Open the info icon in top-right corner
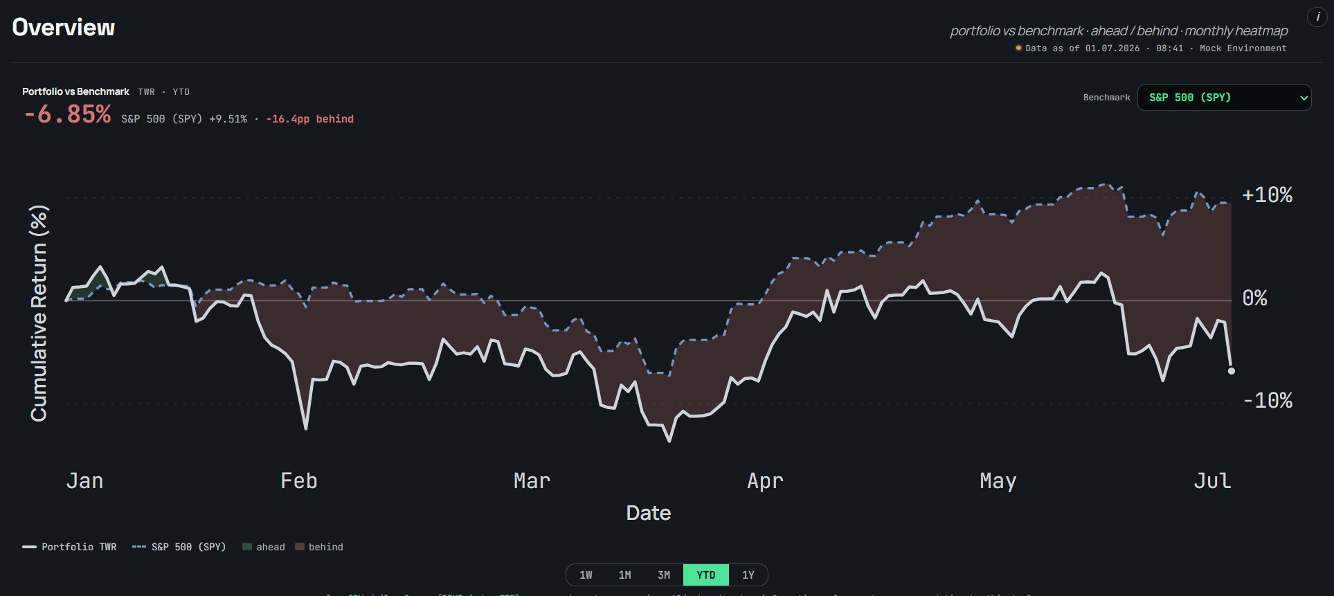 pyautogui.click(x=1317, y=17)
